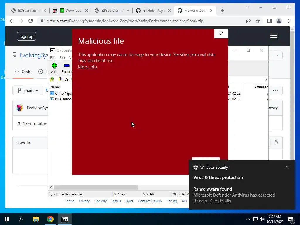300x225 pixels.
Task: Open network status tray icon
Action: [x=255, y=219]
